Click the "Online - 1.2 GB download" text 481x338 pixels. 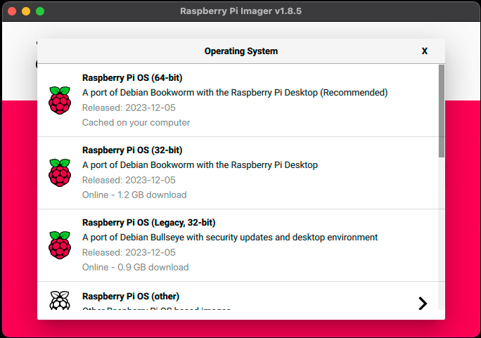point(134,195)
